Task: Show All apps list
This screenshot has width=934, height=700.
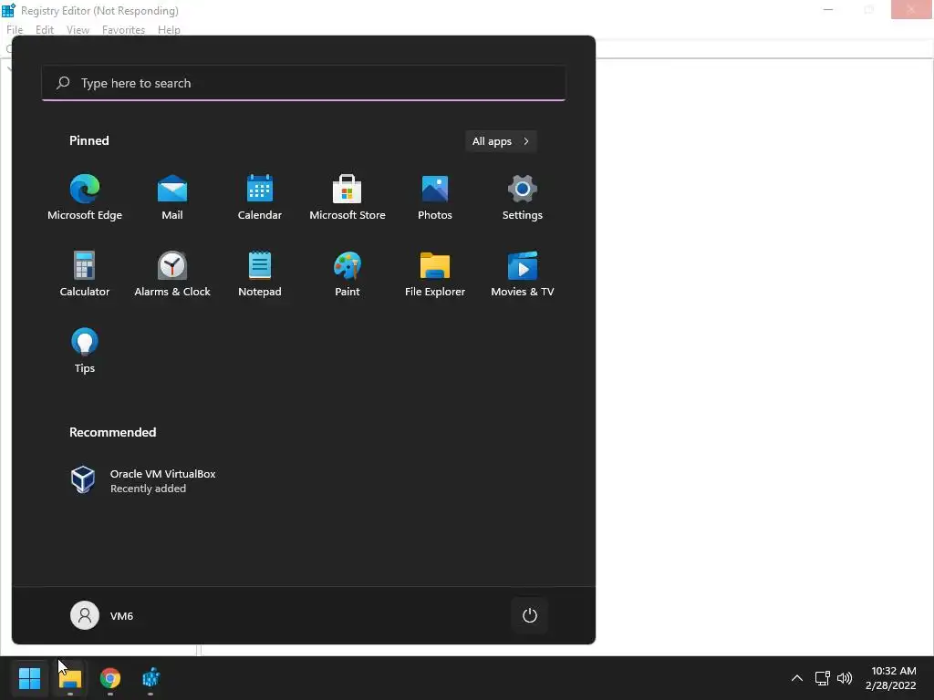Action: 501,141
